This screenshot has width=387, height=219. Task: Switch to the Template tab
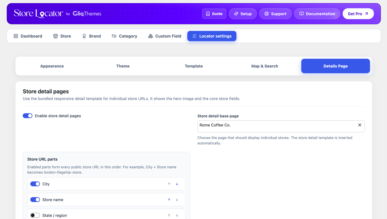(194, 66)
